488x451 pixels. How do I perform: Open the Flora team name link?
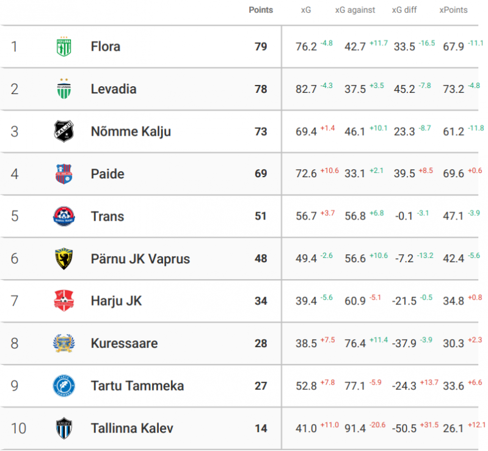[106, 47]
